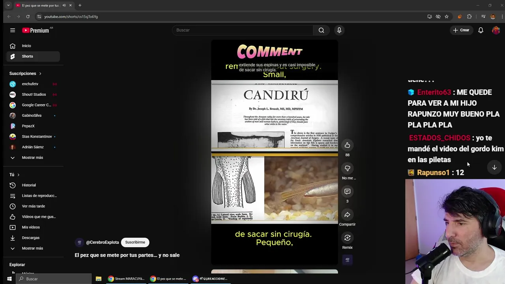Go to YouTube Premium home logo

tap(36, 30)
